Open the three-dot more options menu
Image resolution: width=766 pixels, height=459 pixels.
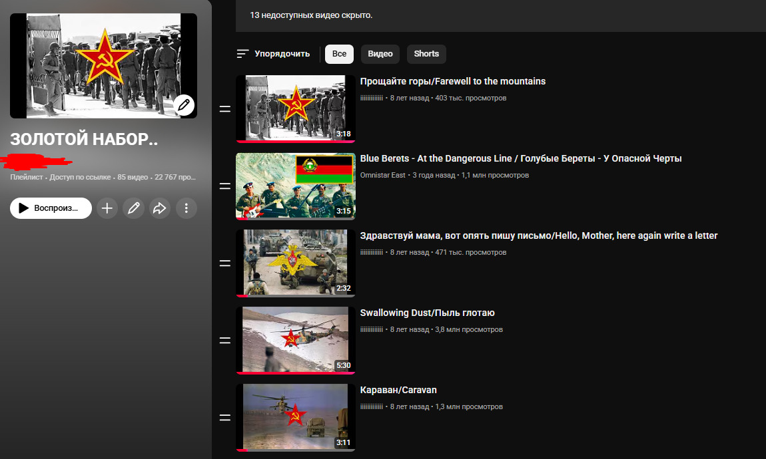(187, 208)
